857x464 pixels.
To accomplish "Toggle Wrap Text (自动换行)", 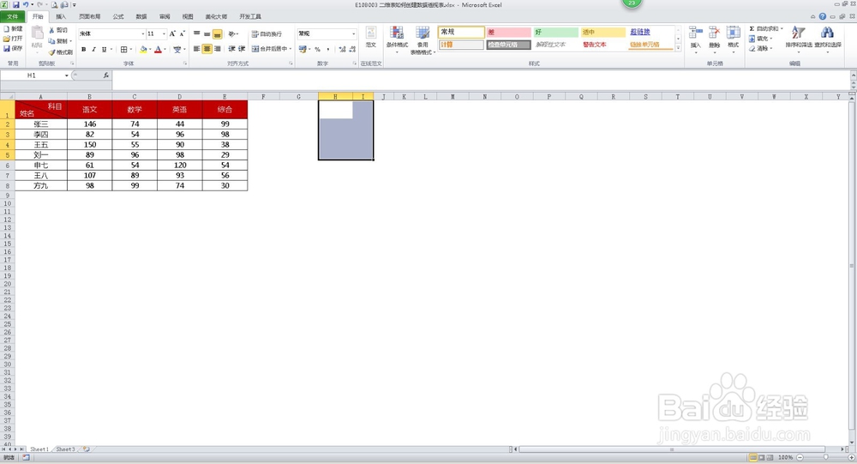I will click(x=267, y=34).
